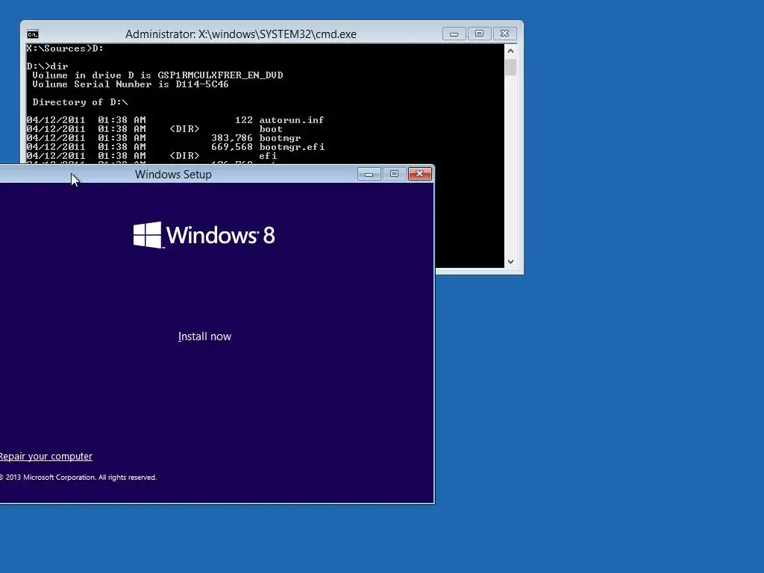
Task: Click the cmd scrollbar down arrow
Action: pos(510,262)
